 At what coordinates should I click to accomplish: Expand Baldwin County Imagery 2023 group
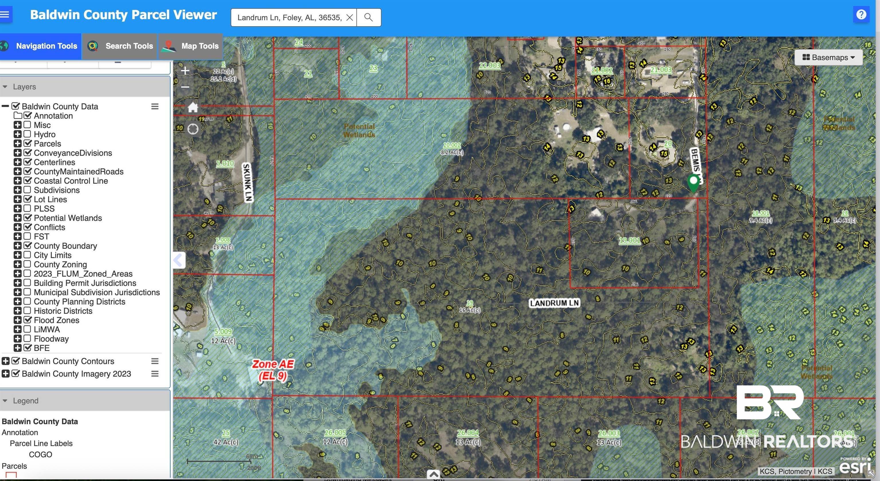pos(5,374)
